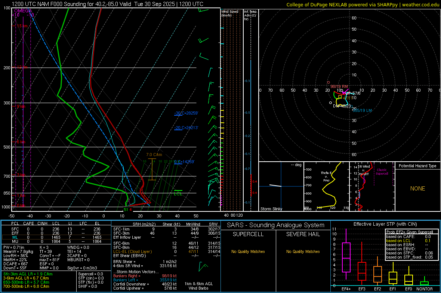The height and width of the screenshot is (293, 441).
Task: Click the '7.0 C/km' lapse rate label
Action: [154, 155]
